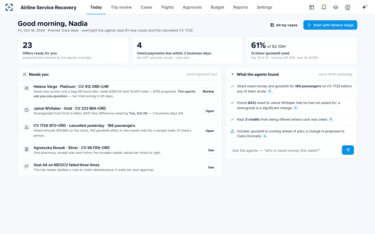Open the source arrow after 'where cash was owed'

click(330, 119)
